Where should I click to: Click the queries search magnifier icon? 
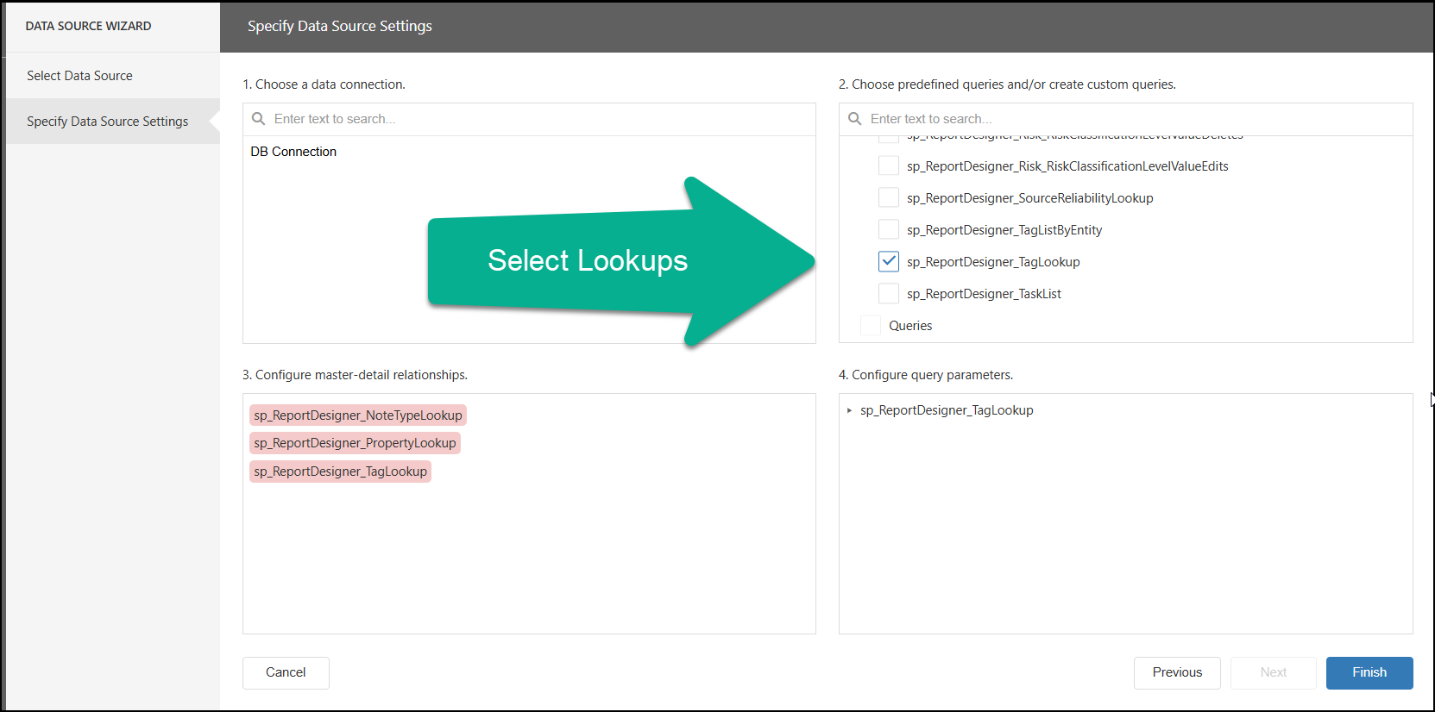click(854, 119)
